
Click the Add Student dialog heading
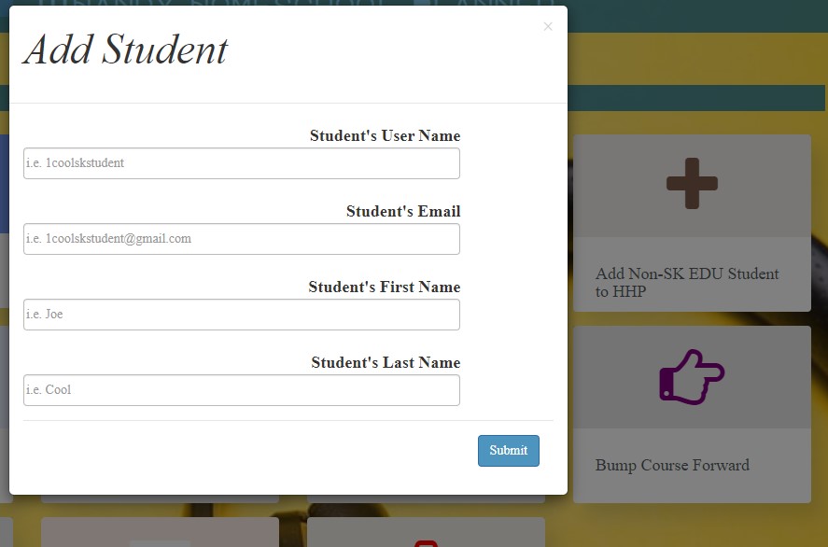tap(125, 50)
